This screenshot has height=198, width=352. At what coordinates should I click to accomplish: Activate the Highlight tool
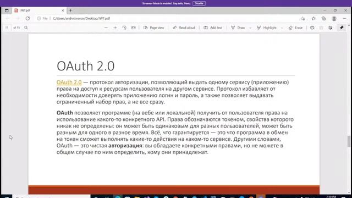click(x=267, y=28)
